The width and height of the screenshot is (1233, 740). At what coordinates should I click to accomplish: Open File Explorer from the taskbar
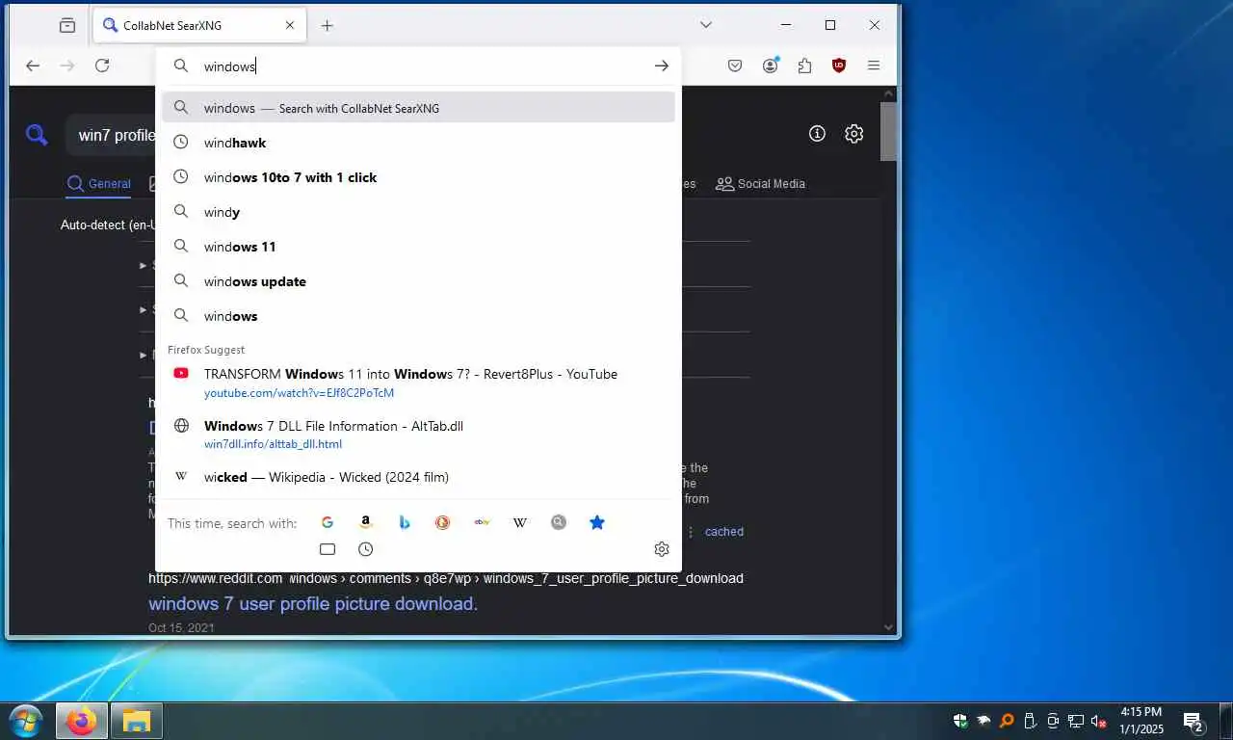pyautogui.click(x=137, y=721)
